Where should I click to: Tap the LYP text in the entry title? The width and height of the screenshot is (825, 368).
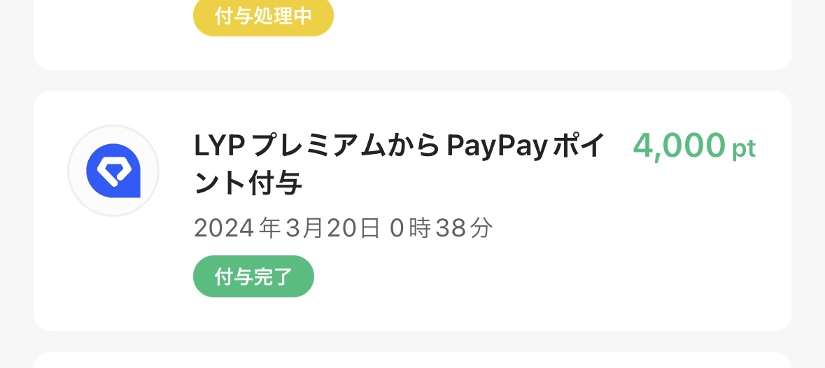[220, 146]
